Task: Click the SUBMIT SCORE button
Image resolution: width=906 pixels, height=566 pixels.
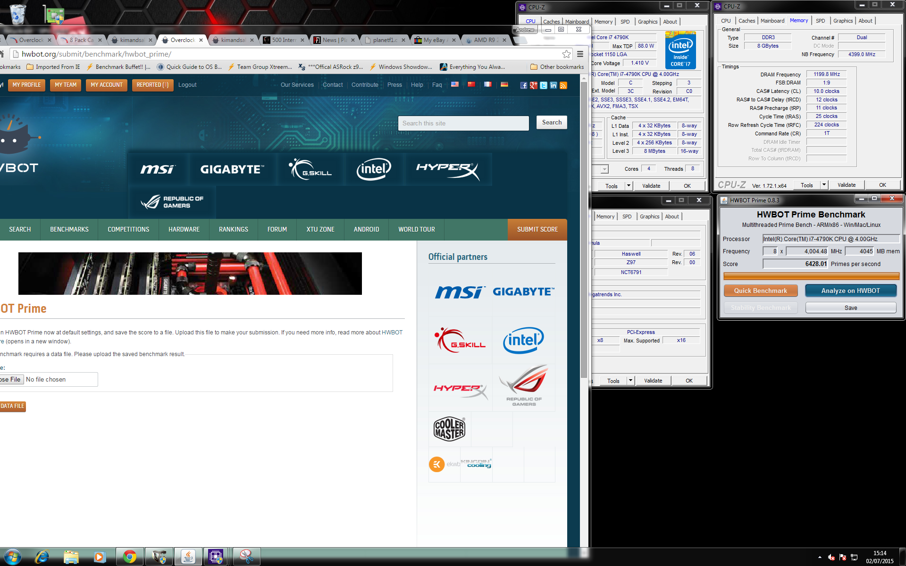Action: click(x=537, y=230)
